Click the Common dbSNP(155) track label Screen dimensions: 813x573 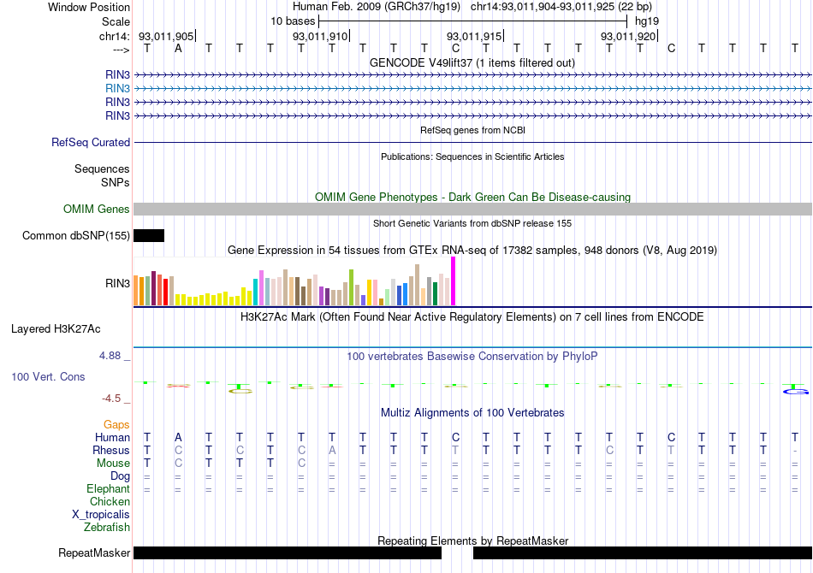click(75, 236)
